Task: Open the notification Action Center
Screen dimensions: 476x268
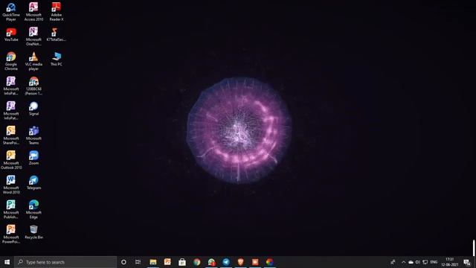Action: 467,262
